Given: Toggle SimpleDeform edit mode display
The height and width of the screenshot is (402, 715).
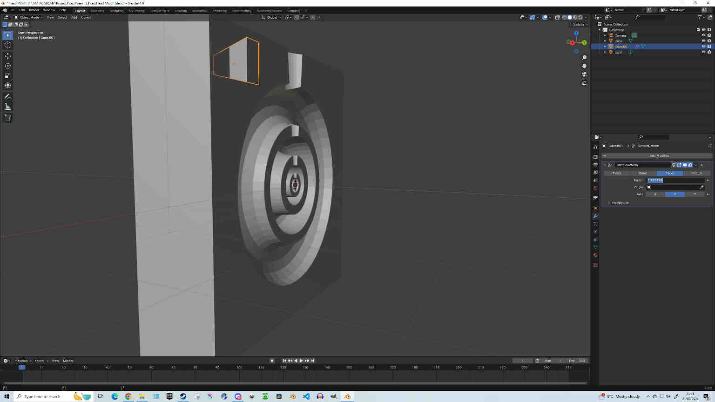Looking at the screenshot, I should 679,165.
